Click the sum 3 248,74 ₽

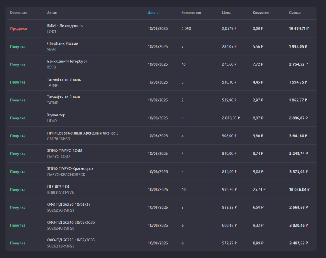(298, 154)
